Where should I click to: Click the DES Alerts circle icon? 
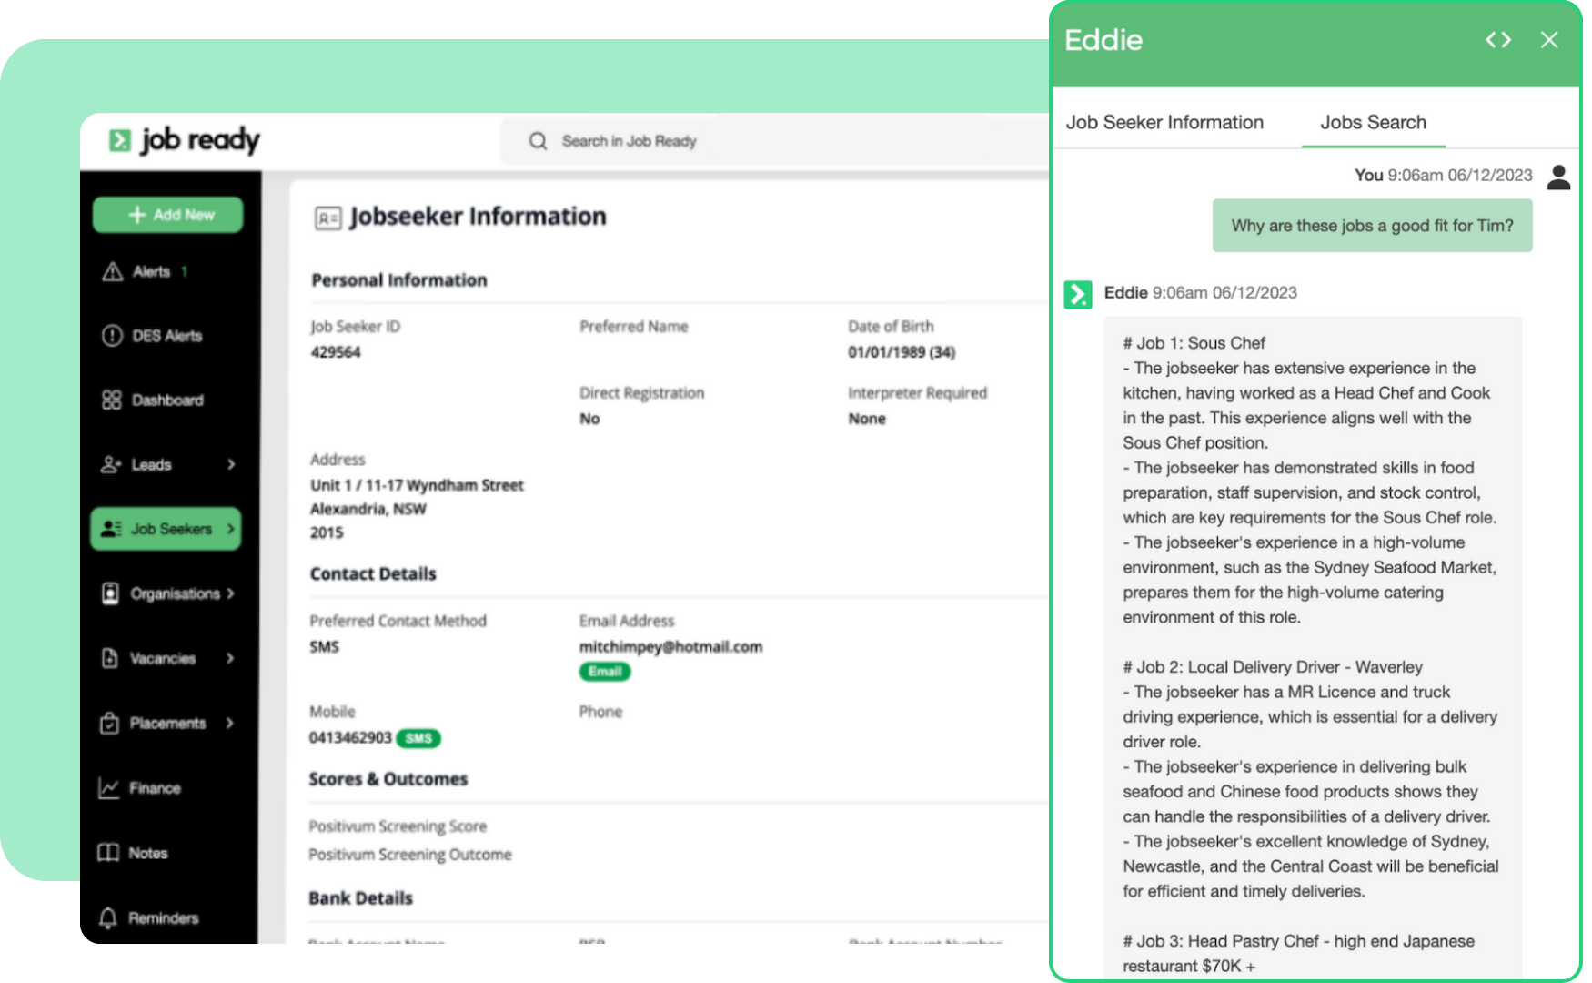(112, 336)
